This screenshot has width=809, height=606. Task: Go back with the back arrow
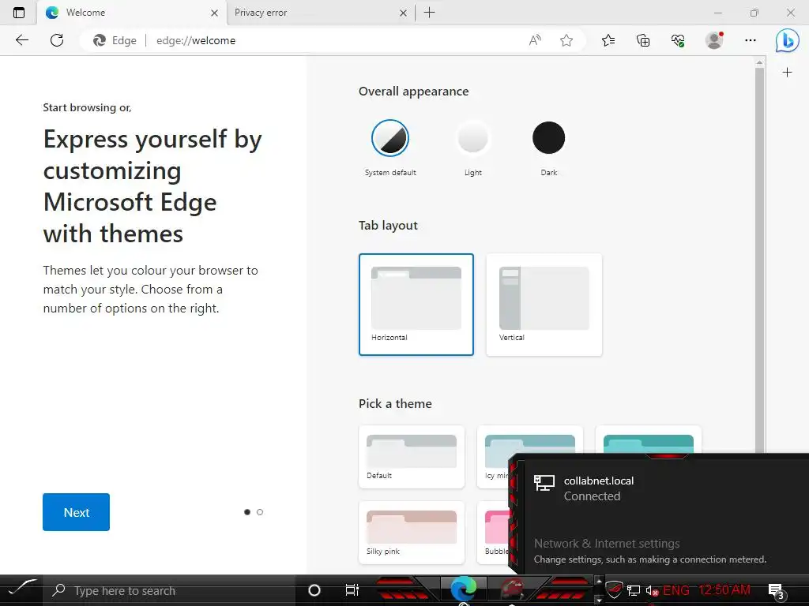(x=22, y=40)
